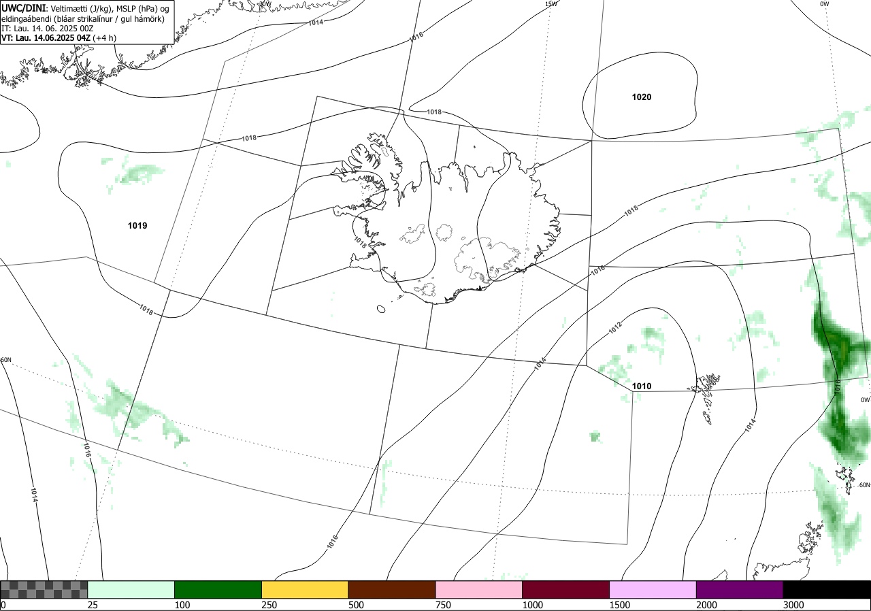Click the legend value 1500
Screen dimensions: 871x611
pyautogui.click(x=619, y=605)
